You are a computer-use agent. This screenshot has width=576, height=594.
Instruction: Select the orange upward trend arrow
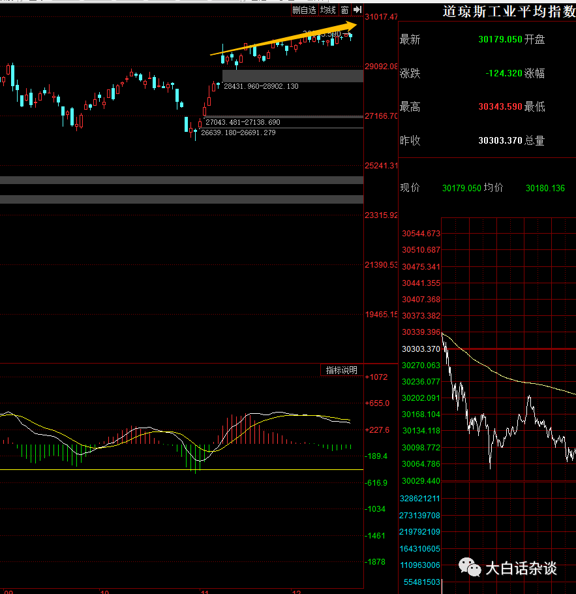284,39
